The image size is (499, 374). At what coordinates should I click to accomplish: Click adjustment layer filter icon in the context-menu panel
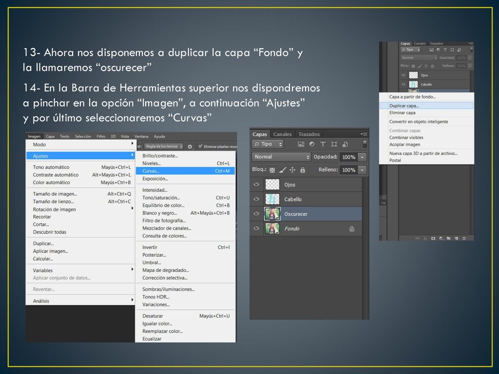click(438, 50)
